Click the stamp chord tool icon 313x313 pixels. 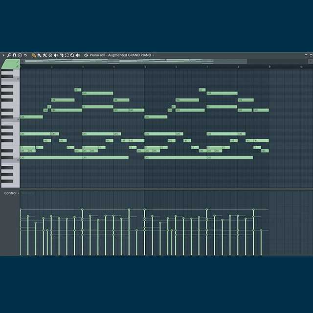[x=20, y=55]
